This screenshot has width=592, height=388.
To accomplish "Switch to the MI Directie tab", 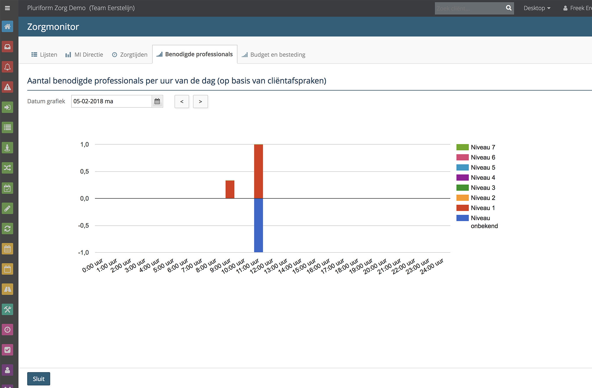I will tap(84, 54).
